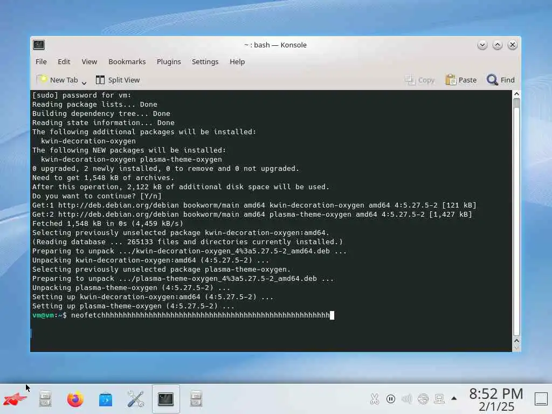The image size is (552, 414).
Task: Open System Settings from the taskbar
Action: click(x=135, y=399)
